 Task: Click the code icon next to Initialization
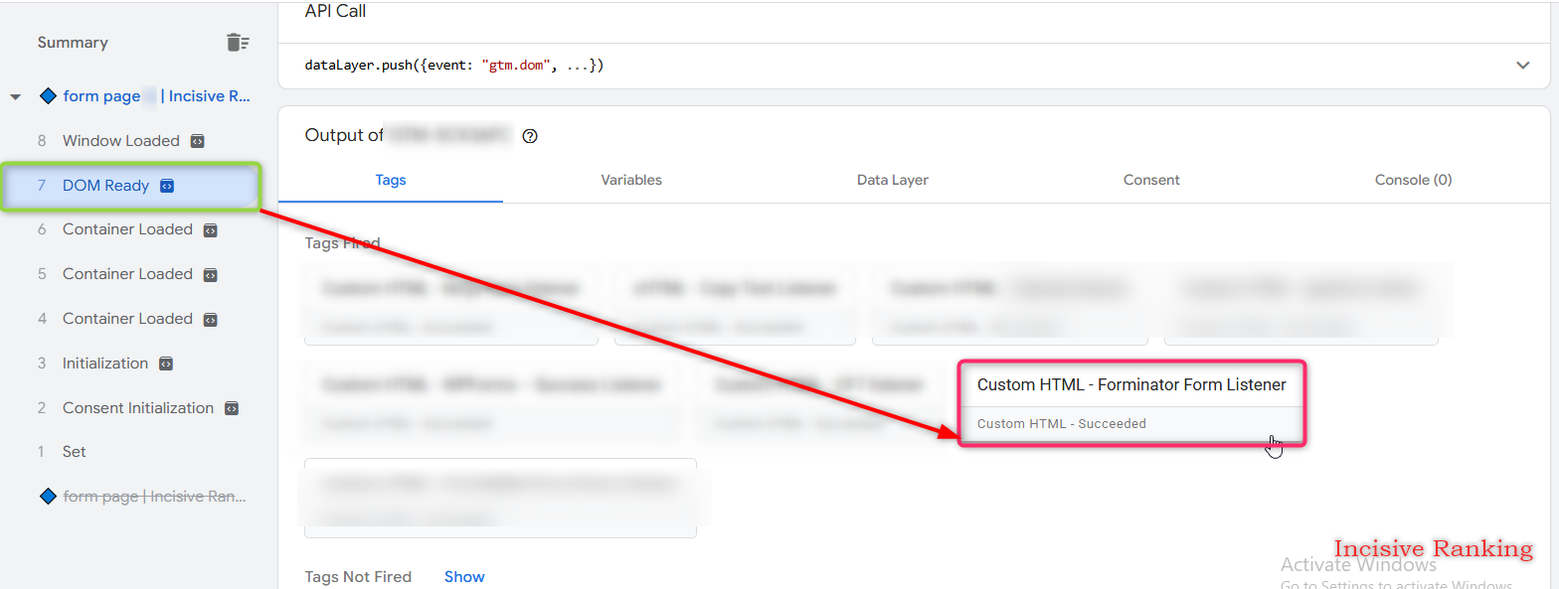tap(166, 364)
